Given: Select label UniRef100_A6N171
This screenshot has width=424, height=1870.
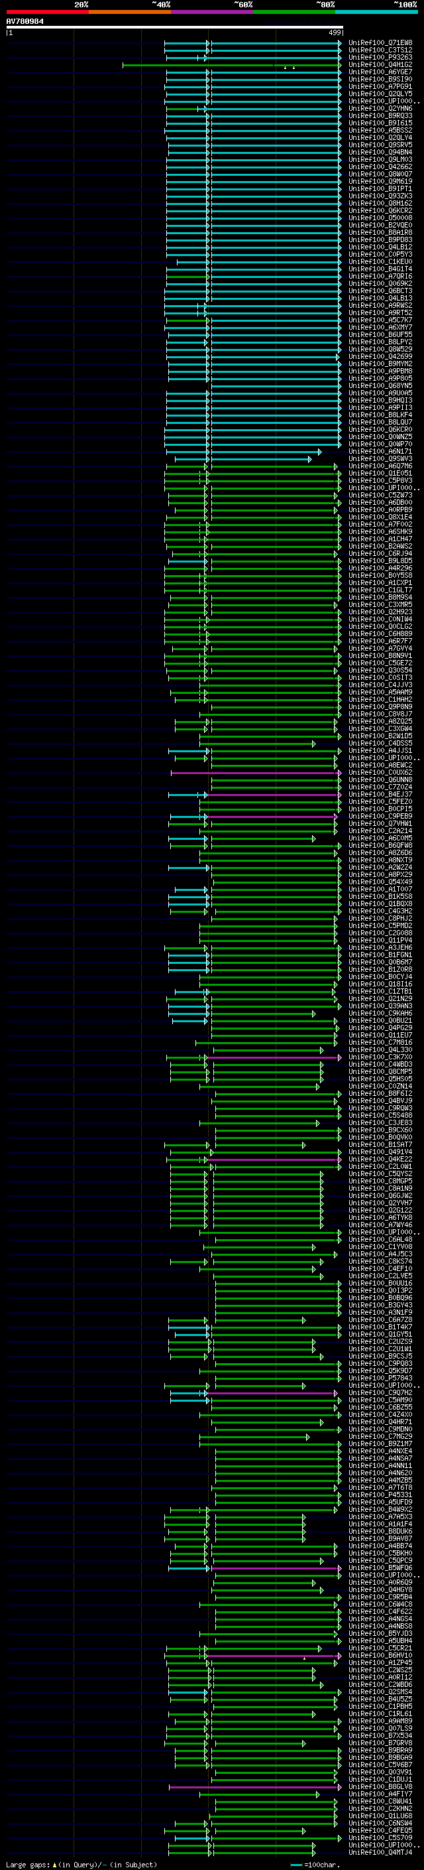Looking at the screenshot, I should tap(380, 452).
